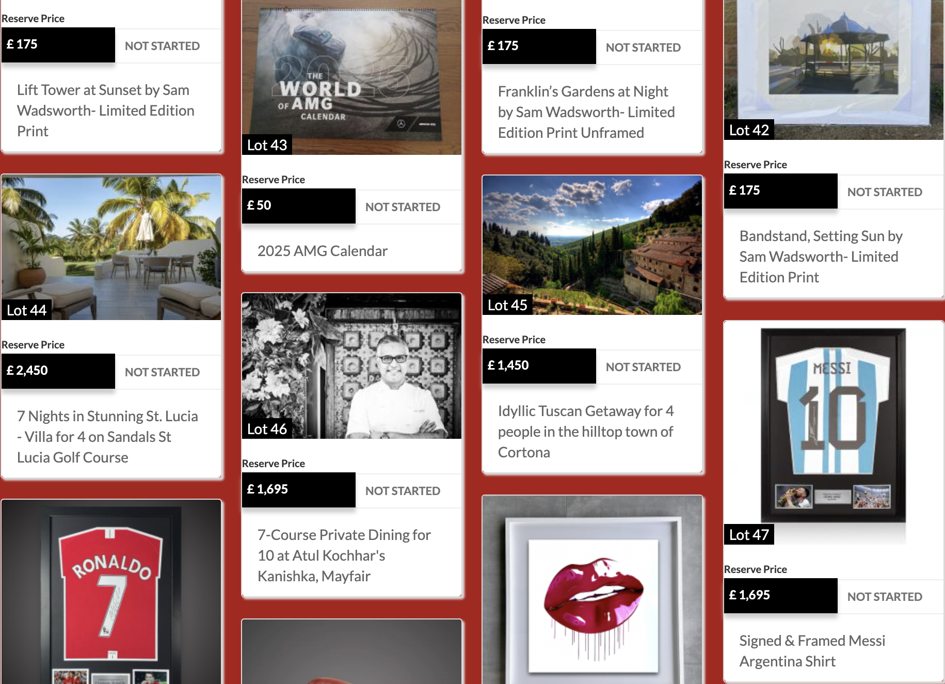
Task: Open the red dripping lips artwork image
Action: tap(592, 590)
